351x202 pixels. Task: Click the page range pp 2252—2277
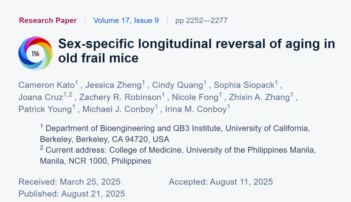[x=201, y=20]
